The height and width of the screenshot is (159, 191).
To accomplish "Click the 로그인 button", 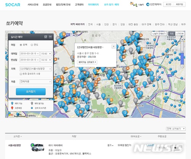I will point(168,5).
